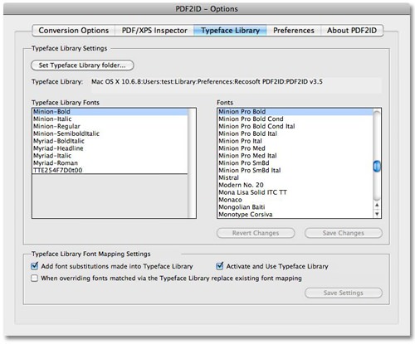Image resolution: width=415 pixels, height=344 pixels.
Task: Select Minion Pro Bold Cond Ital font
Action: (x=295, y=126)
